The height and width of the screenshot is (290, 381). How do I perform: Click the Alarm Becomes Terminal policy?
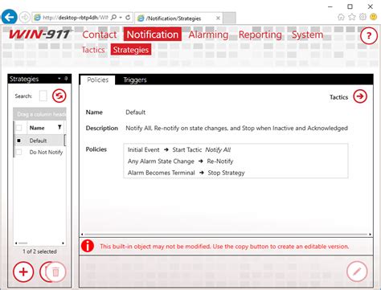[186, 173]
